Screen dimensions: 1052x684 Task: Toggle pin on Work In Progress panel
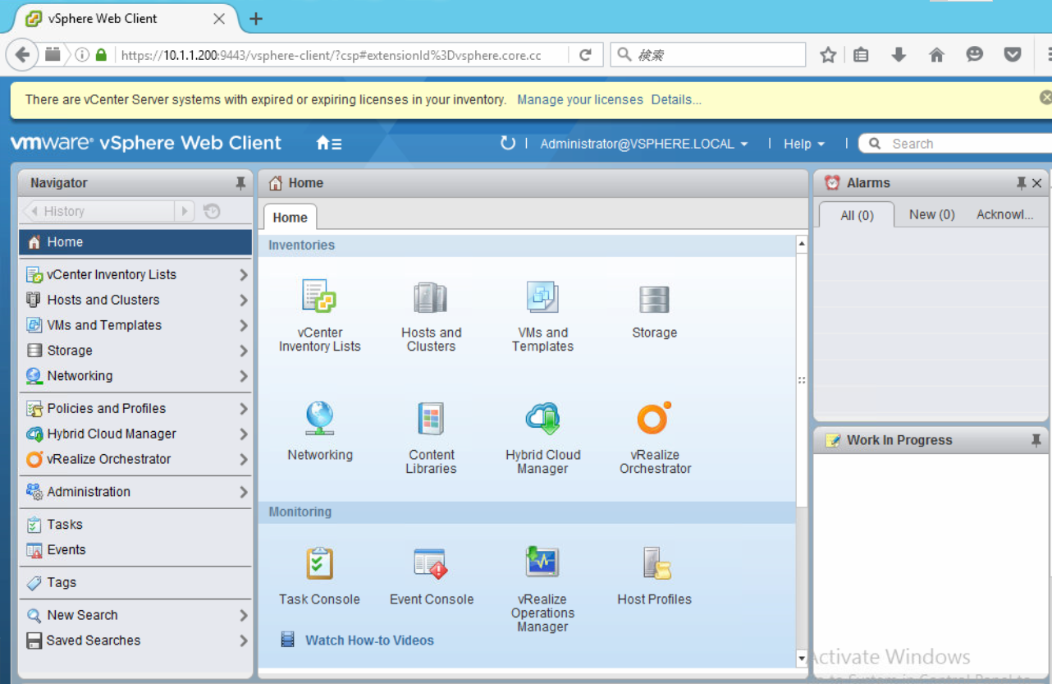1036,440
